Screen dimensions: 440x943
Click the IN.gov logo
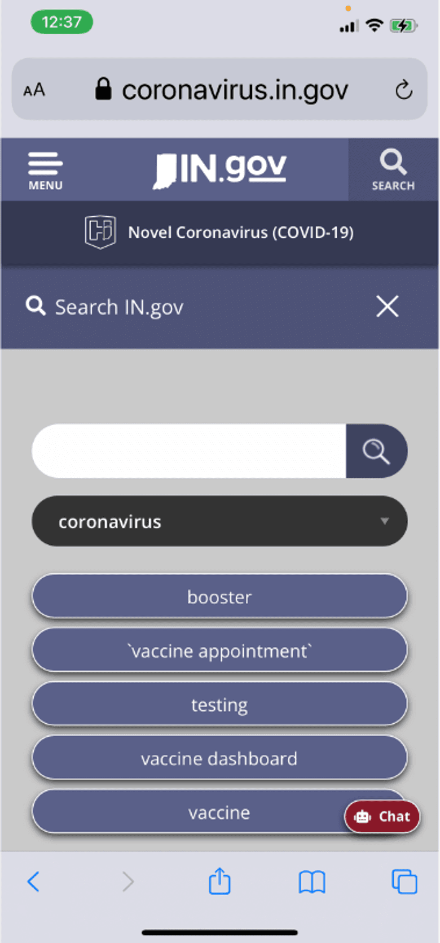coord(220,170)
